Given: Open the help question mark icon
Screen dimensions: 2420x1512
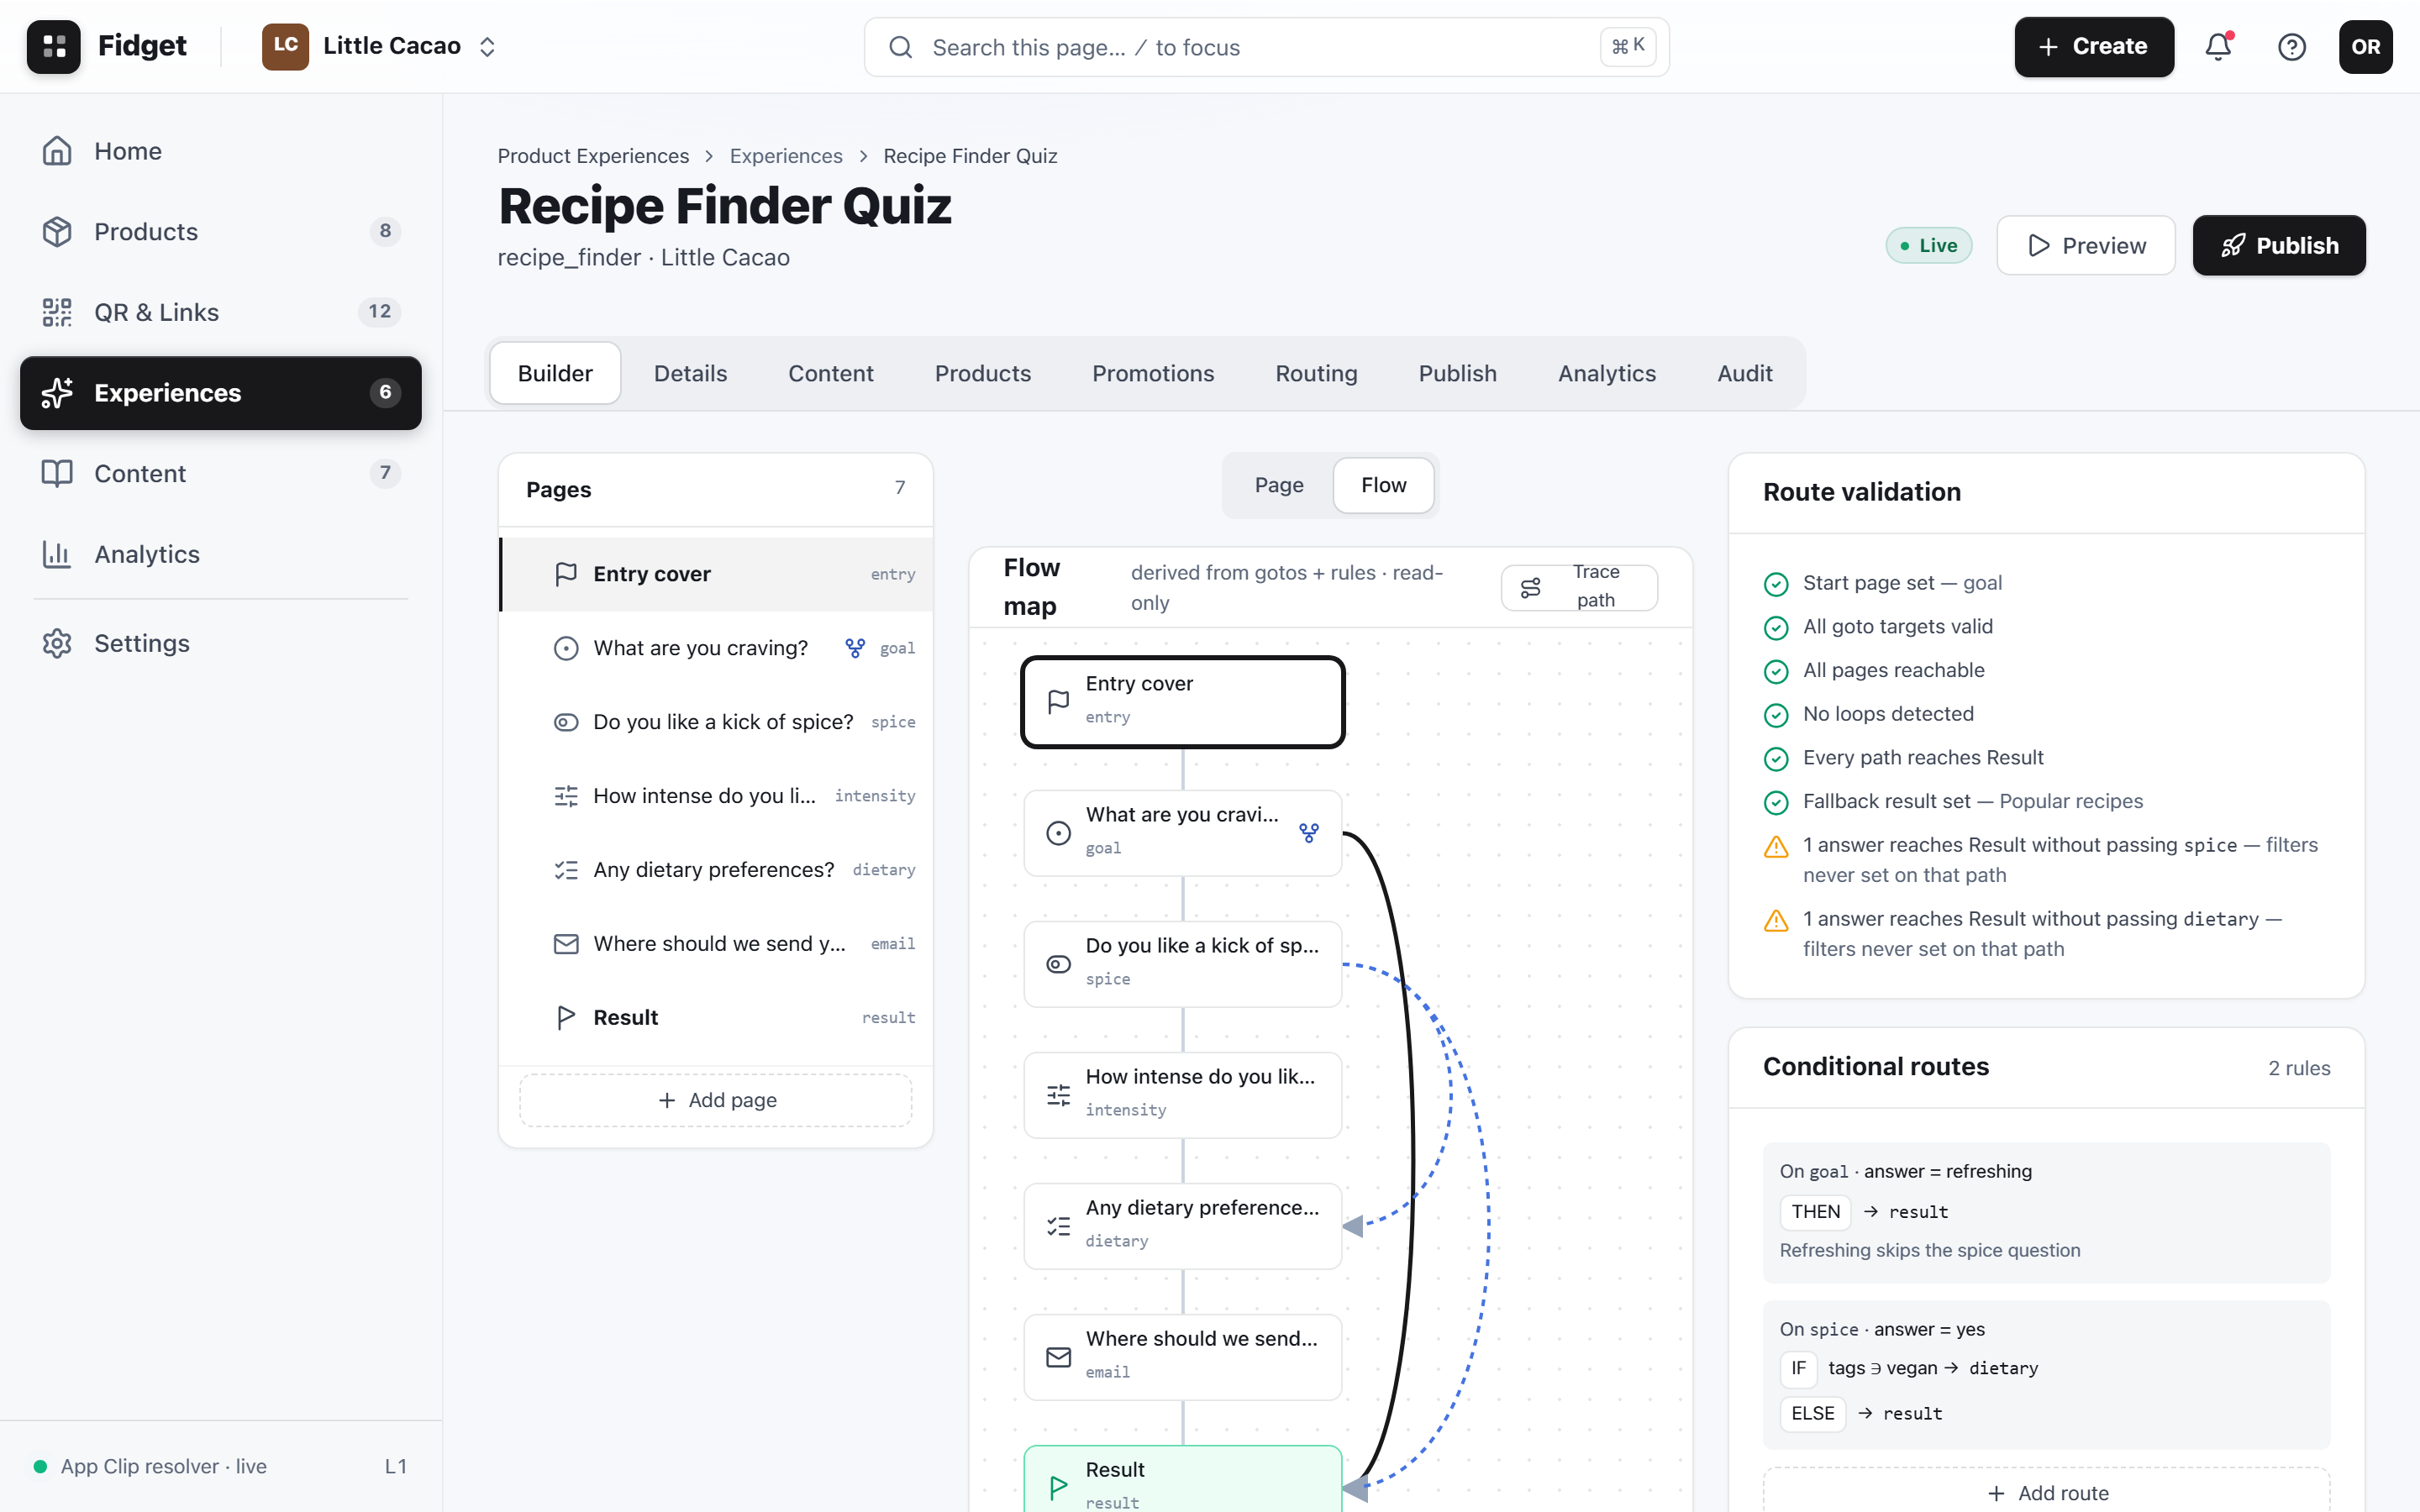Looking at the screenshot, I should tap(2292, 47).
